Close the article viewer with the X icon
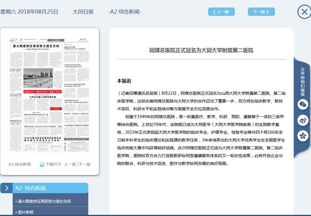311x216 pixels. (x=304, y=12)
